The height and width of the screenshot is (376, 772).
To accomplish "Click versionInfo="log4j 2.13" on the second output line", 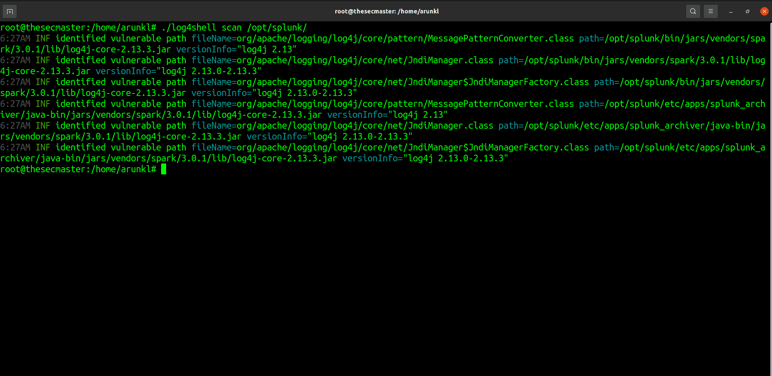I will (237, 49).
